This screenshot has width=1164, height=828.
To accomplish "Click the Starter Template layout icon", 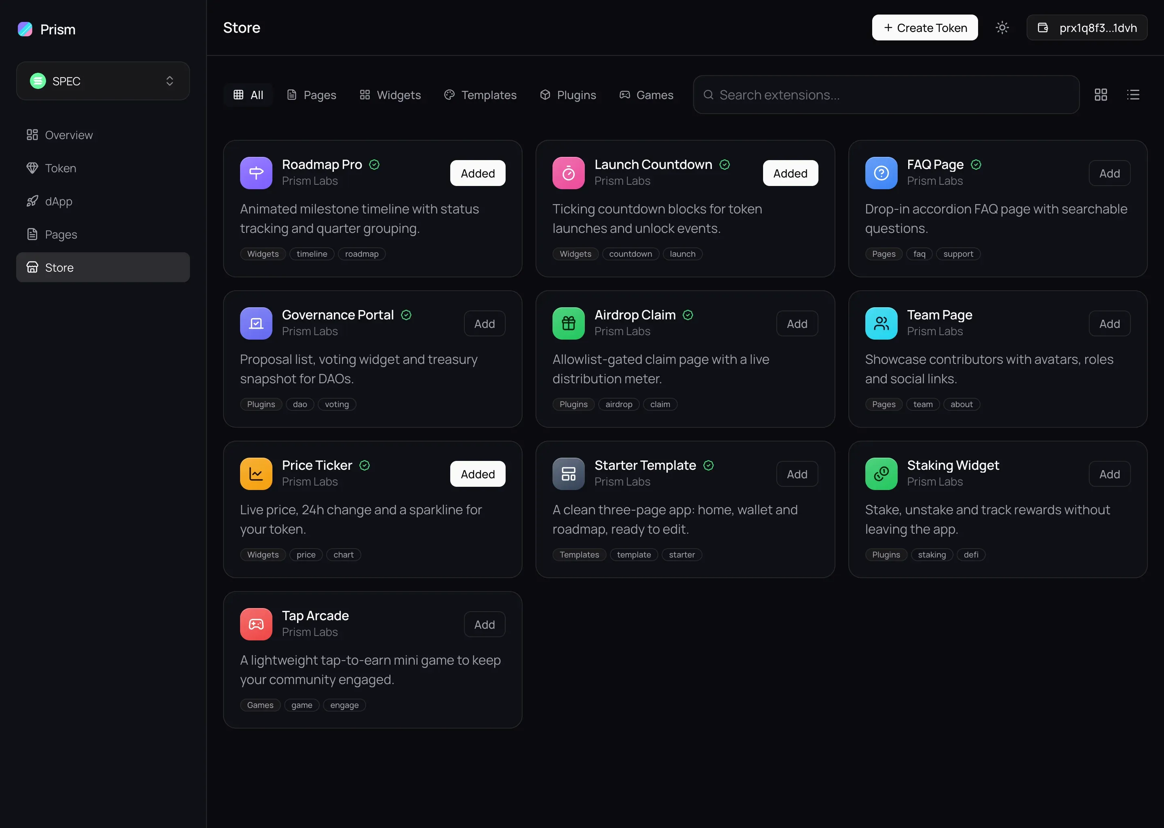I will [569, 474].
